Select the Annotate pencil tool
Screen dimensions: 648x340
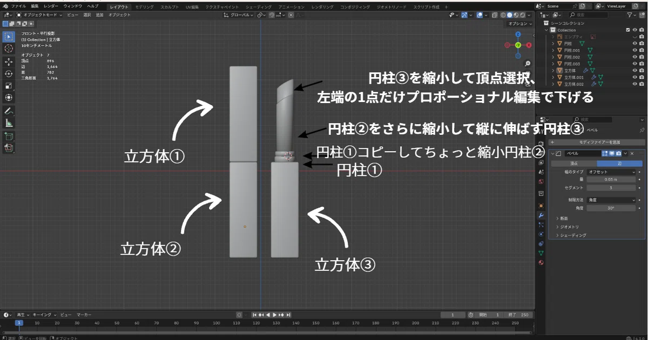9,111
